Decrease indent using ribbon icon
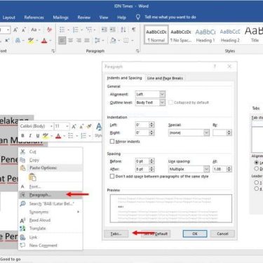This screenshot has width=263, height=263. coord(104,29)
